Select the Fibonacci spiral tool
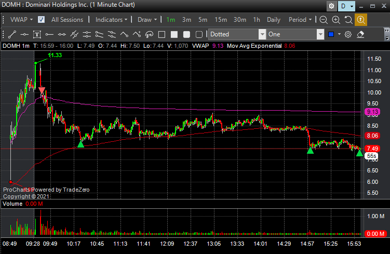The image size is (390, 254). (149, 34)
